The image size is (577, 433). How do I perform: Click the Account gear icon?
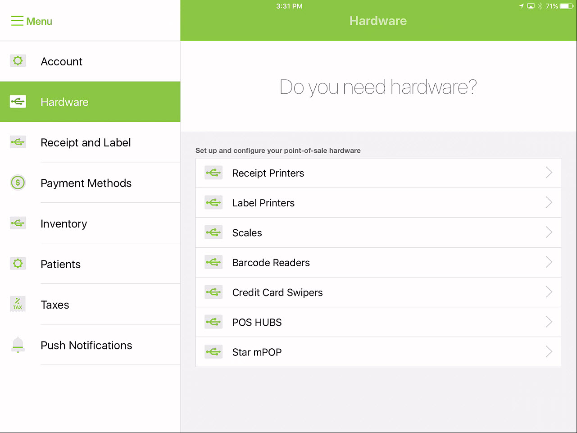coord(18,61)
